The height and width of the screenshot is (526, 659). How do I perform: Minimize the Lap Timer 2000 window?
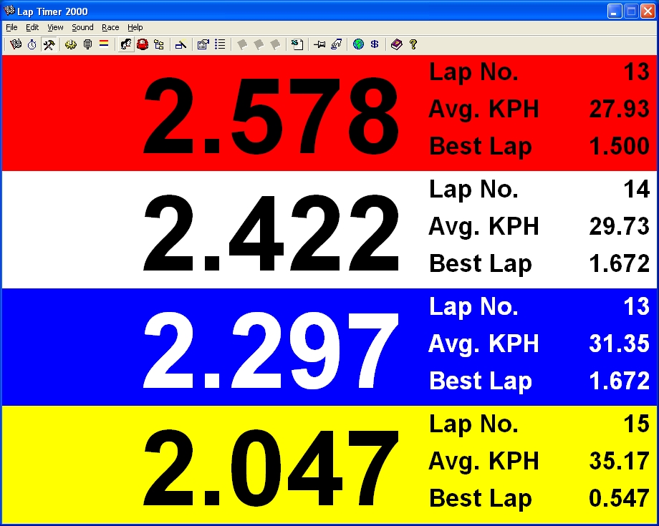(x=615, y=11)
